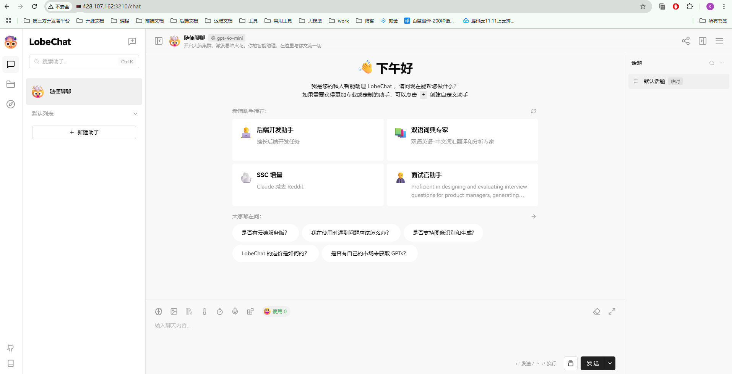Open the SSC 增量 assistant card
The image size is (732, 374).
pos(308,185)
